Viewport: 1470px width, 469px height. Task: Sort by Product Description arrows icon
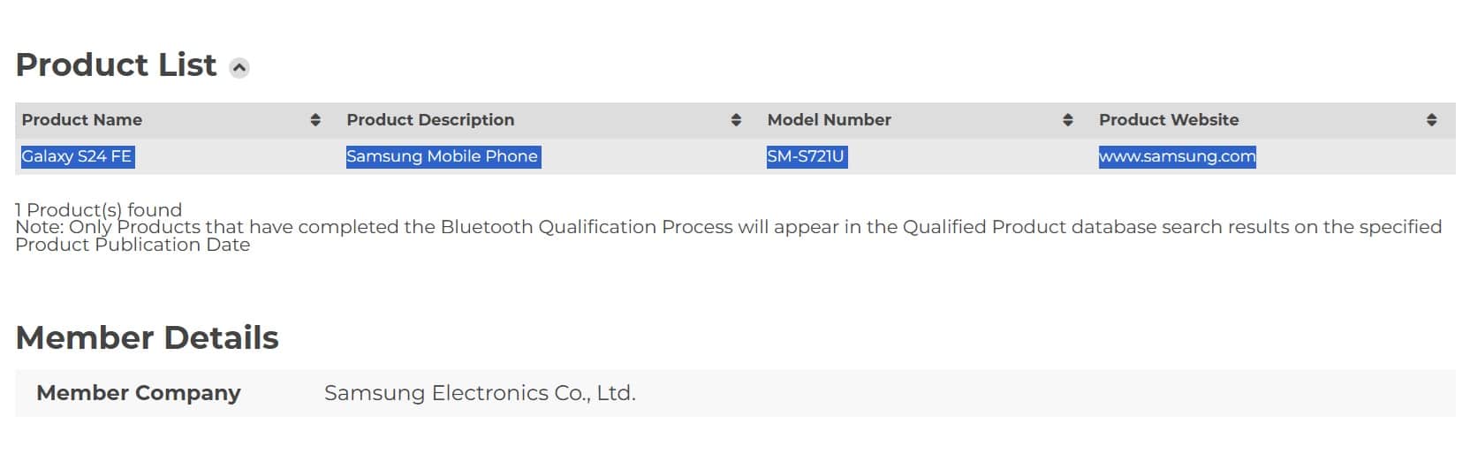(x=736, y=120)
